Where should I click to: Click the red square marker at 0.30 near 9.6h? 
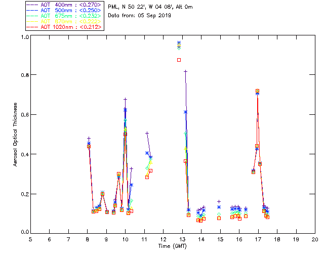coord(118,174)
